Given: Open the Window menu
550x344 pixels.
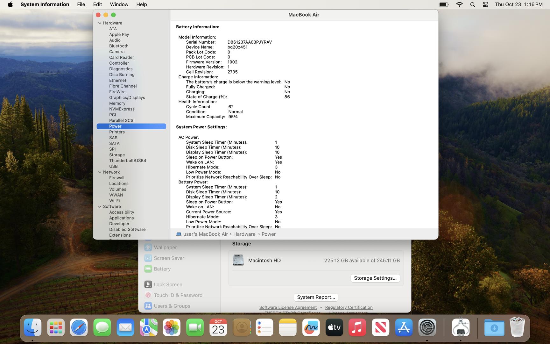Looking at the screenshot, I should 119,4.
